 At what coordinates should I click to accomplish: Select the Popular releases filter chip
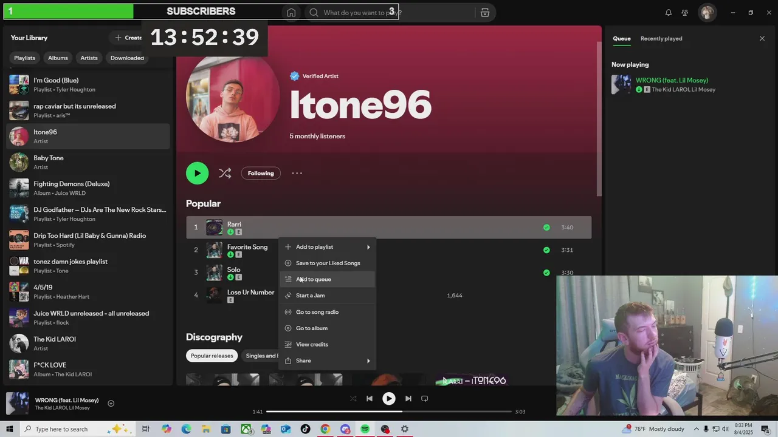(212, 356)
